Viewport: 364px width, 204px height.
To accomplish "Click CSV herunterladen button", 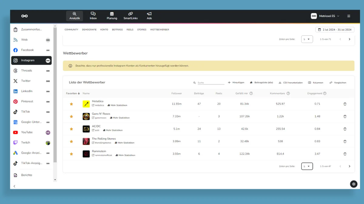I will click(x=291, y=83).
